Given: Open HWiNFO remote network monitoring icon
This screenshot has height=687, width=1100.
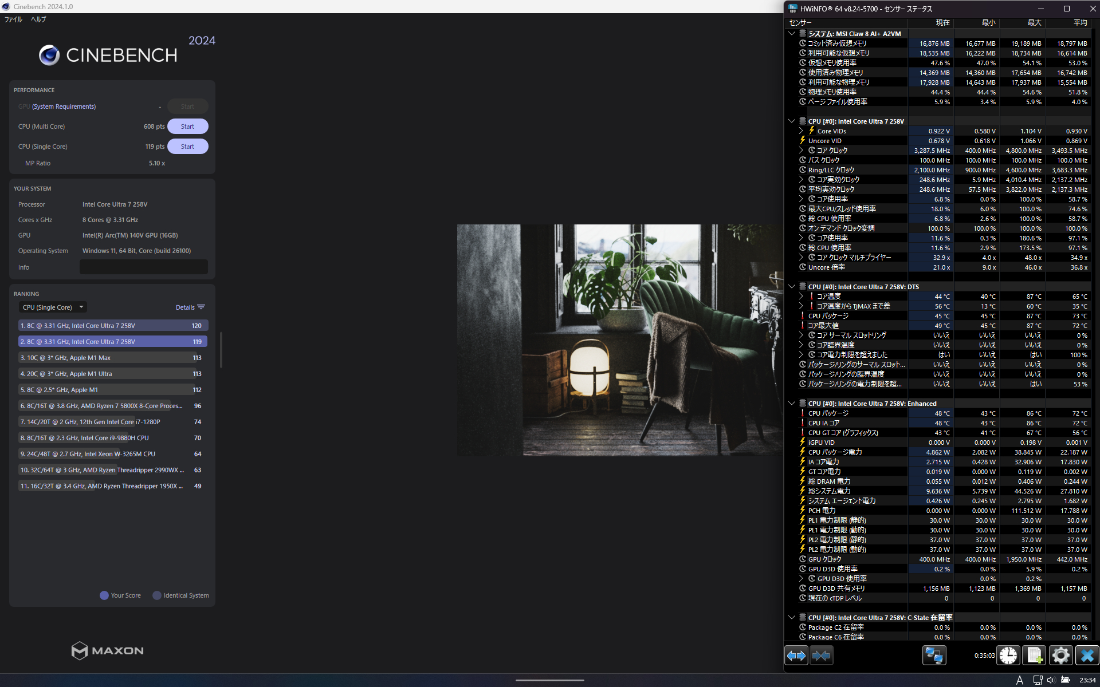Looking at the screenshot, I should [934, 656].
